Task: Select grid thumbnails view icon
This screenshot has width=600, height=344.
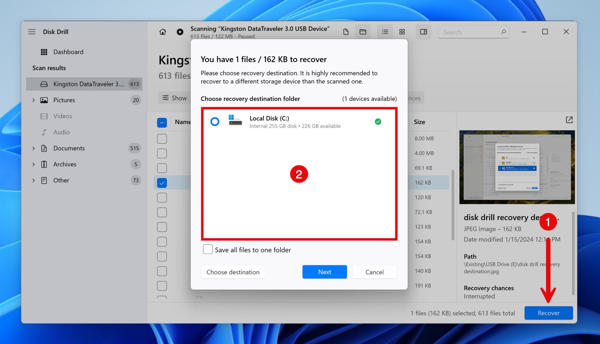Action: [402, 32]
